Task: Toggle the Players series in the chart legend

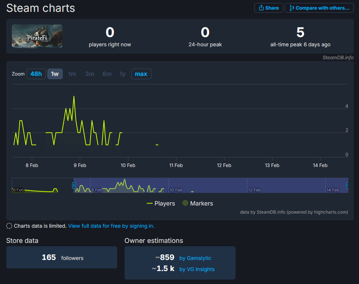Action: (x=161, y=203)
